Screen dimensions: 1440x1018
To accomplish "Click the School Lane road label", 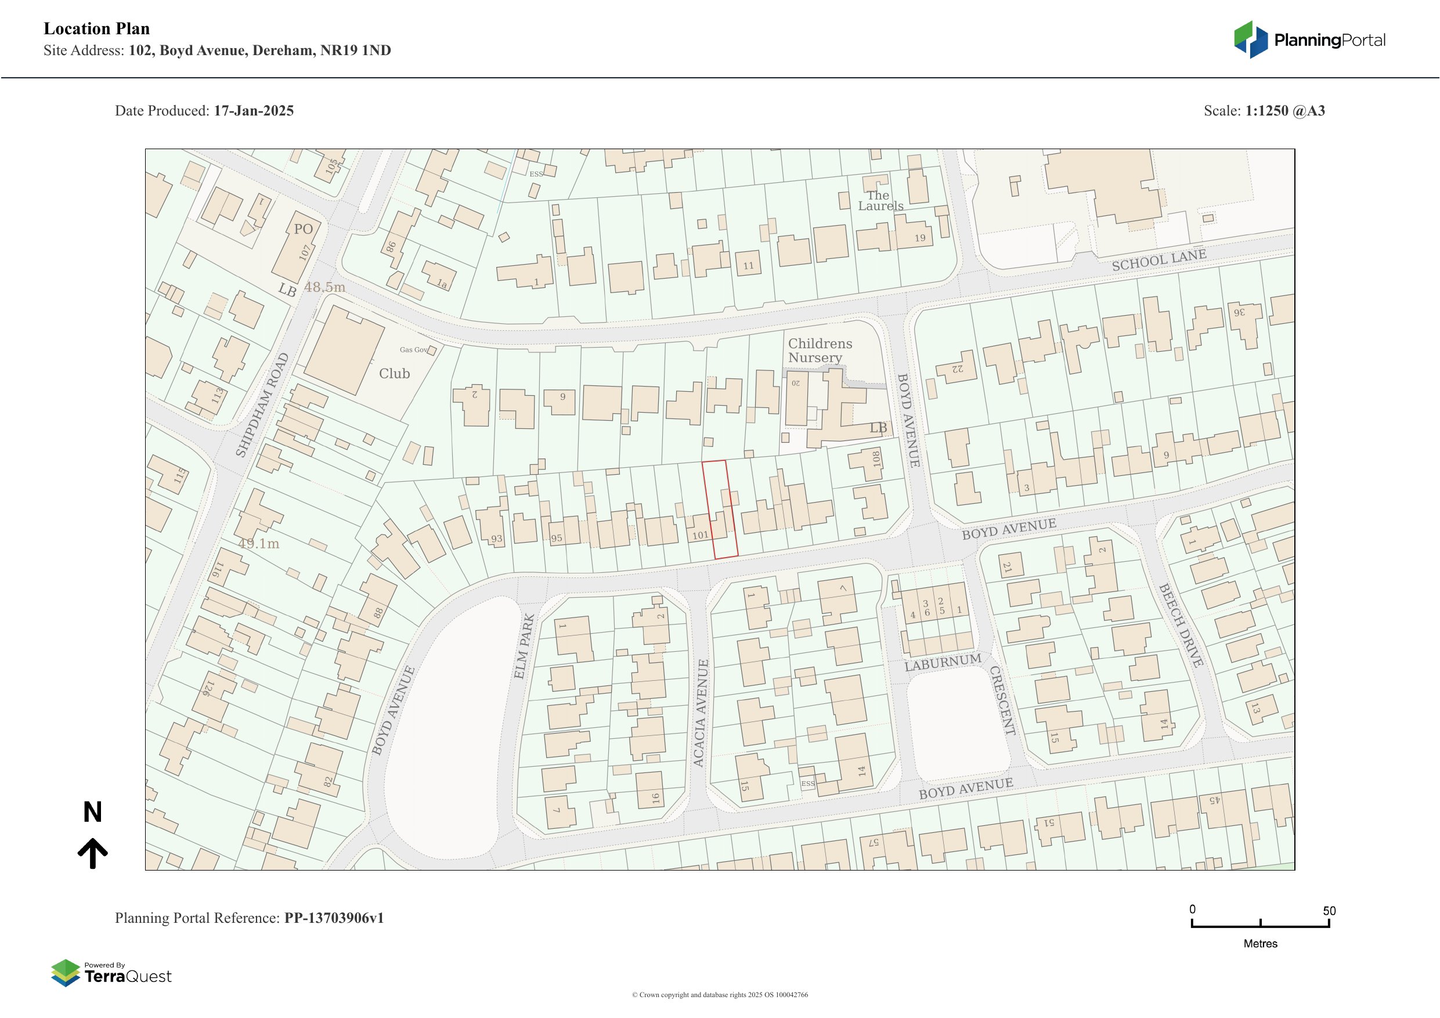I will (1159, 260).
